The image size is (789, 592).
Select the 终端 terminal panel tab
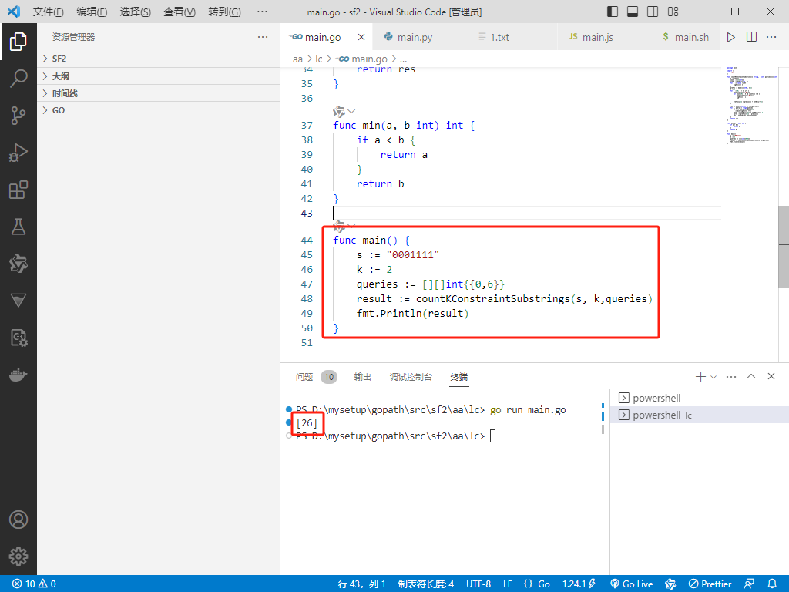point(459,376)
